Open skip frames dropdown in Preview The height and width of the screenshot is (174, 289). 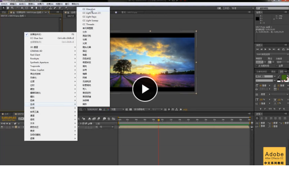point(271,62)
